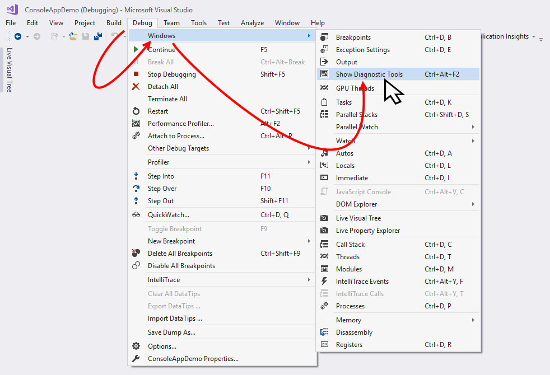The height and width of the screenshot is (375, 550).
Task: Click the Open File folder toolbar icon
Action: tap(73, 36)
